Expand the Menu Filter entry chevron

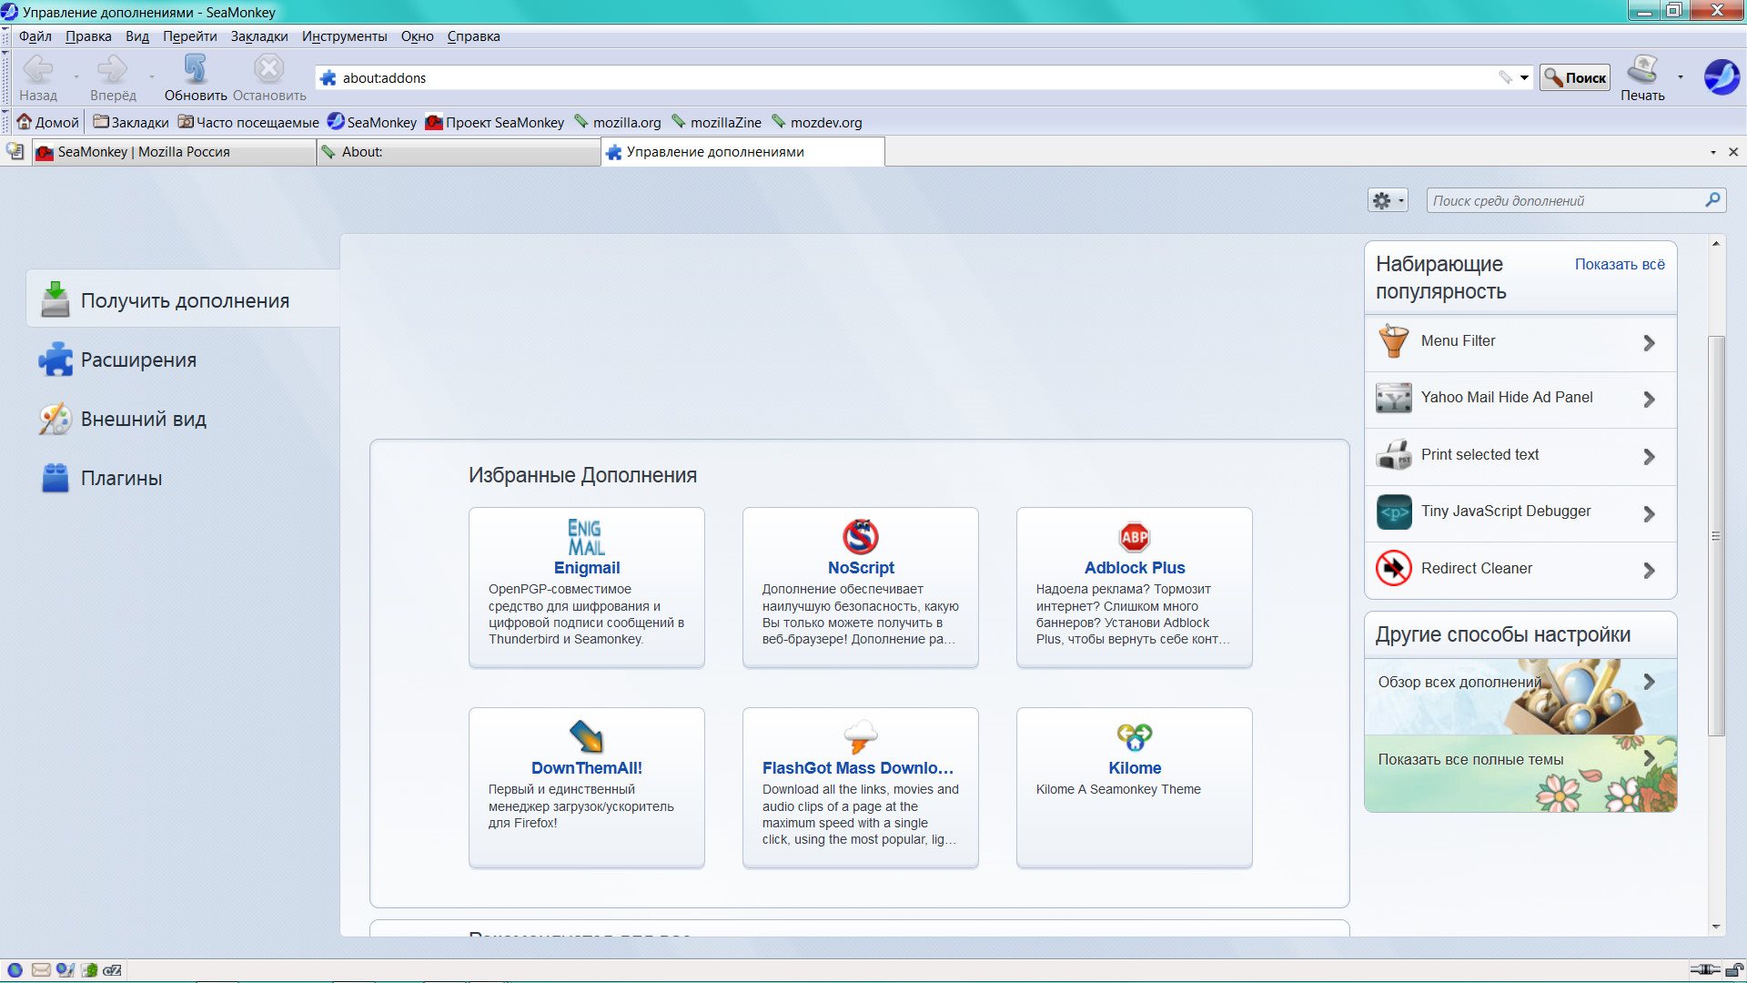(x=1649, y=343)
